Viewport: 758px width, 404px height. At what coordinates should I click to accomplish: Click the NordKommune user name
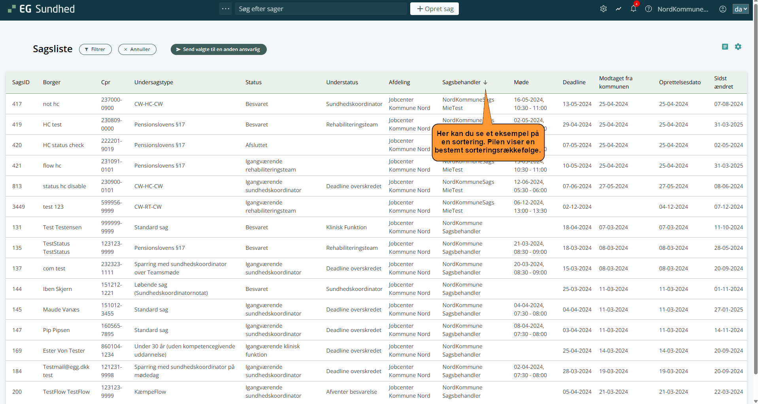[x=683, y=9]
